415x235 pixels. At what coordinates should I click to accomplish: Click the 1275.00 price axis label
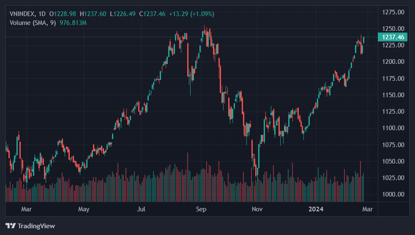pyautogui.click(x=393, y=11)
